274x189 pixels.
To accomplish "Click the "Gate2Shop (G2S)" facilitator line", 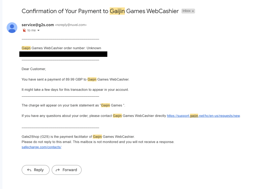I will tap(78, 137).
